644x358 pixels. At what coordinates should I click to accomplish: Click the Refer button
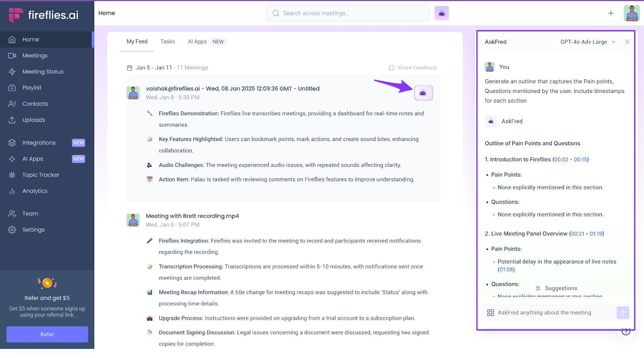pos(47,334)
